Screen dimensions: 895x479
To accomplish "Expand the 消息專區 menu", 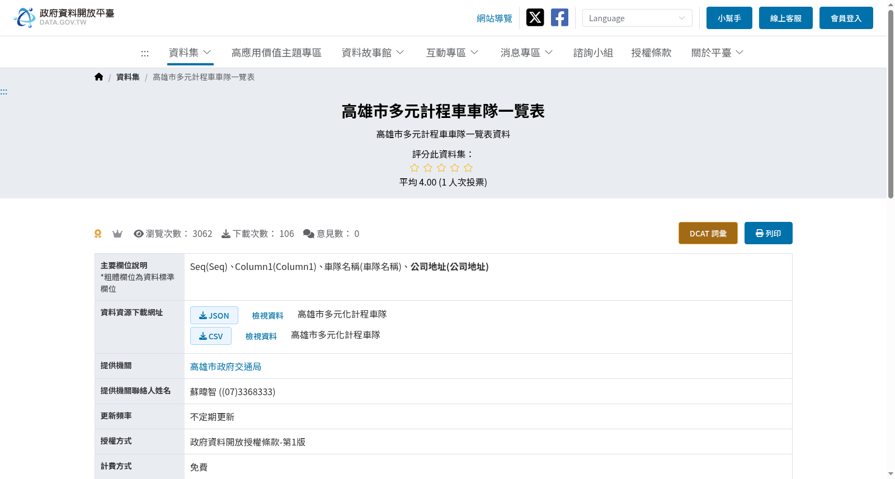I will pos(526,53).
